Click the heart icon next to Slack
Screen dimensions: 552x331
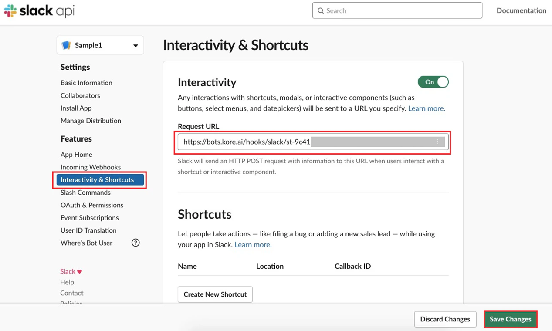(79, 271)
